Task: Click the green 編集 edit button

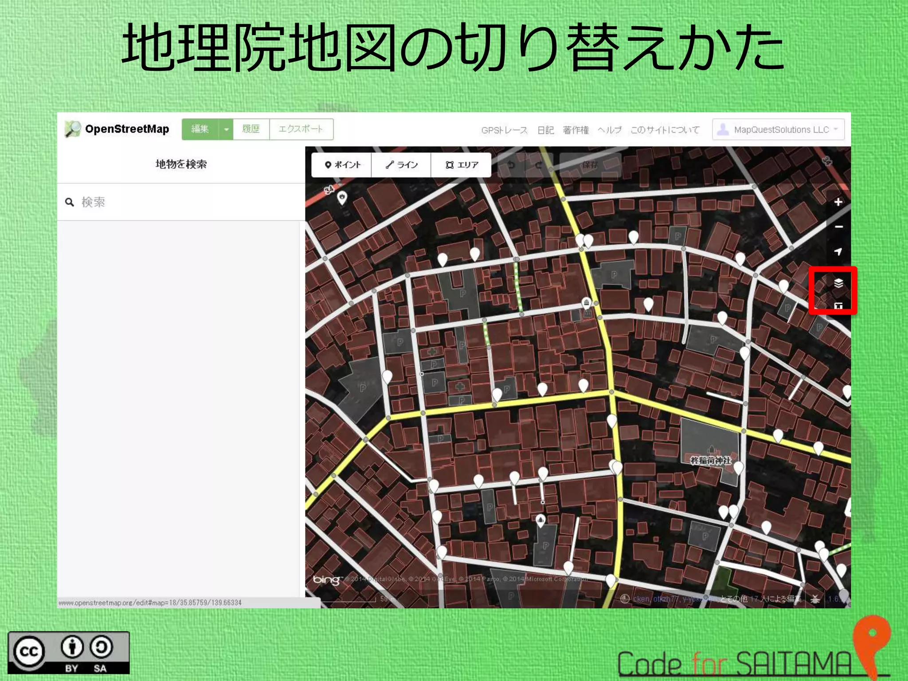Action: (200, 129)
